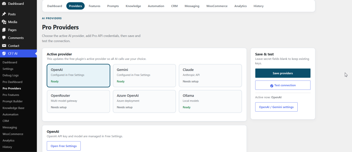Click the Pro Providers submenu link
This screenshot has width=352, height=152.
tap(12, 88)
